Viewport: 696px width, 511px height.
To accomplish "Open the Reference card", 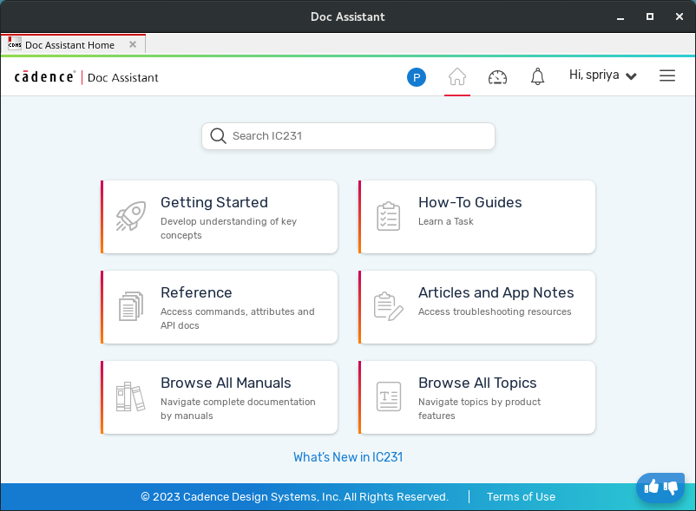I will pyautogui.click(x=220, y=307).
